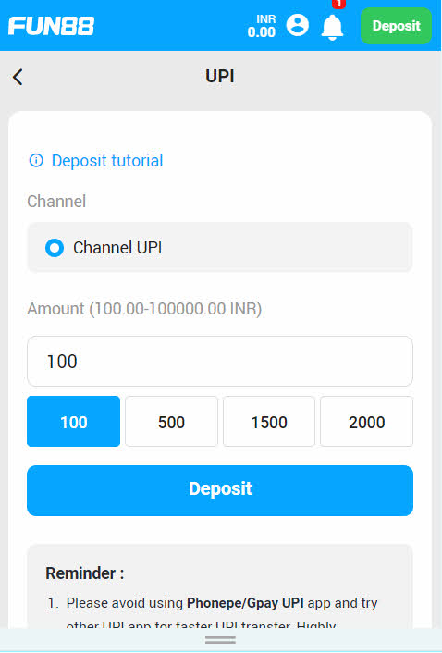Click the green Deposit button in header

396,26
